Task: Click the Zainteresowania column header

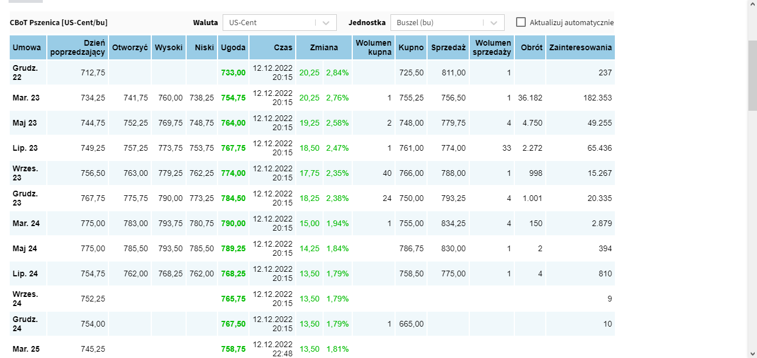Action: point(580,47)
